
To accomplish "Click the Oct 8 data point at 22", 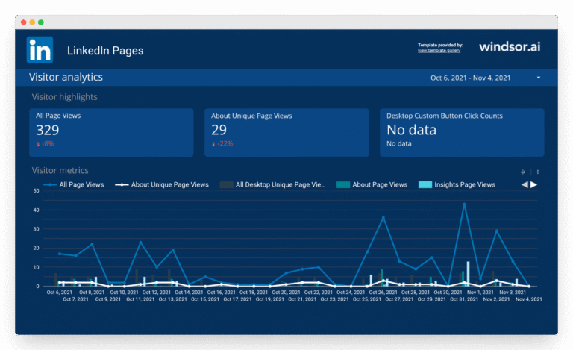I will pyautogui.click(x=92, y=245).
